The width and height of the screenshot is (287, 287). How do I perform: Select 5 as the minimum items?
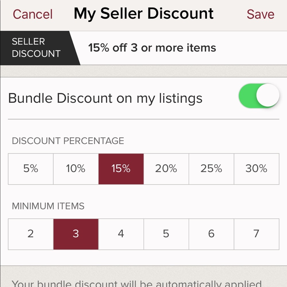pyautogui.click(x=166, y=234)
